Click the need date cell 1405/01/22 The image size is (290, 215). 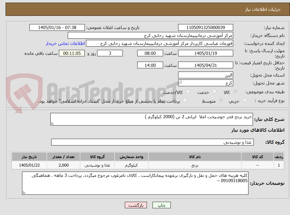(29, 165)
